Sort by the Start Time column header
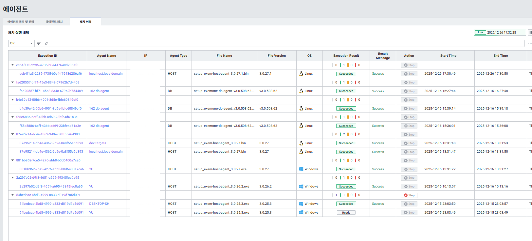The width and height of the screenshot is (532, 241). (448, 56)
